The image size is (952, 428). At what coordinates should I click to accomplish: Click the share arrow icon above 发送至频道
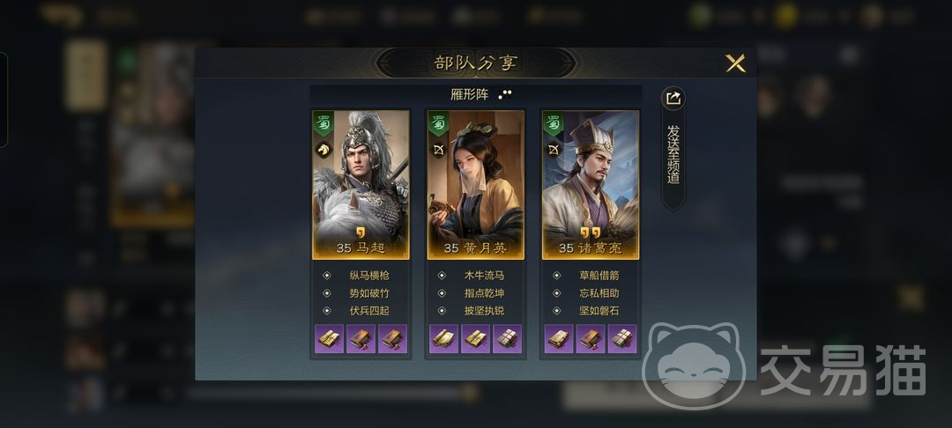(673, 99)
